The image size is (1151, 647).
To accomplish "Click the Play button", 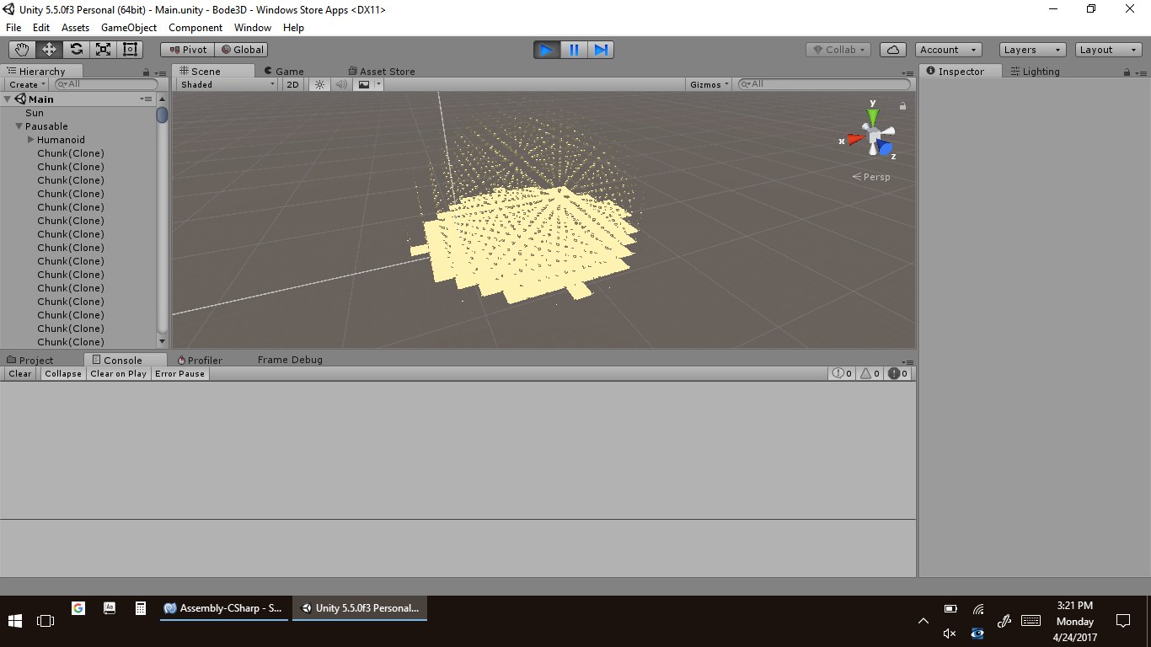I will pyautogui.click(x=546, y=50).
